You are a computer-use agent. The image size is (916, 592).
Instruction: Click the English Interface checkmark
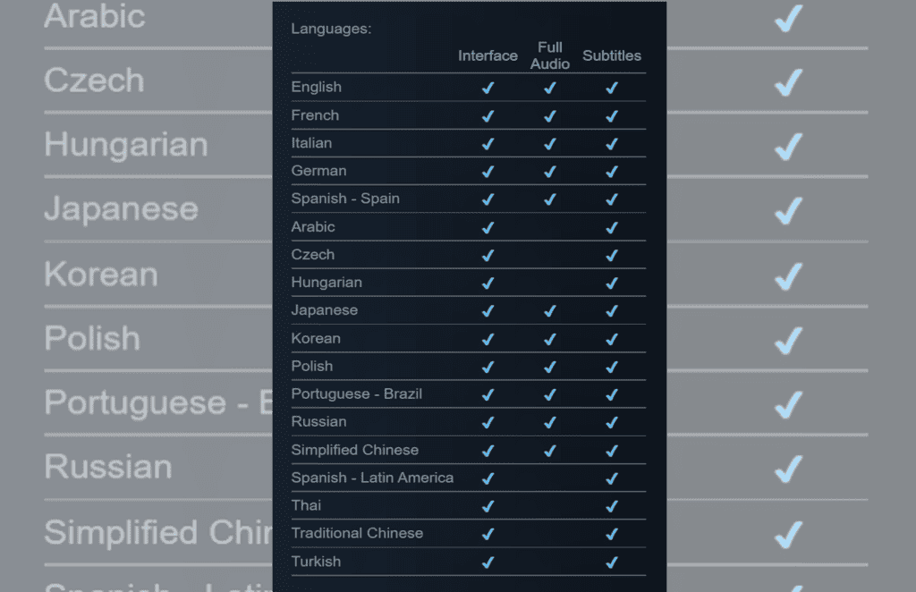coord(488,88)
